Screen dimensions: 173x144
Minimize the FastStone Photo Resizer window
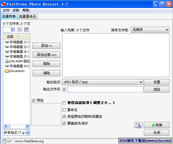[x=156, y=4]
